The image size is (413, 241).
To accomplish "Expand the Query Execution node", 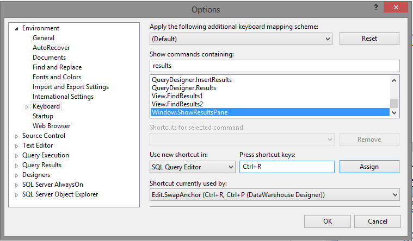I will (x=16, y=155).
